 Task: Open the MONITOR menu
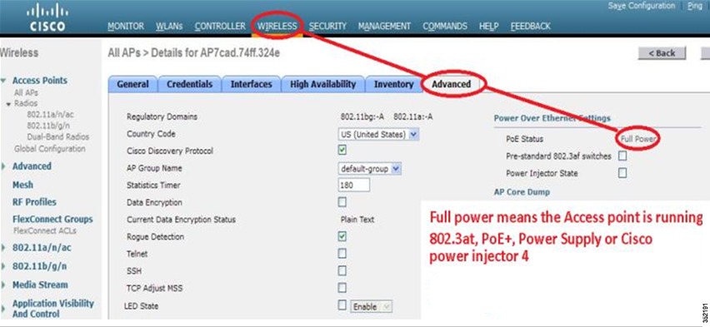pyautogui.click(x=126, y=27)
